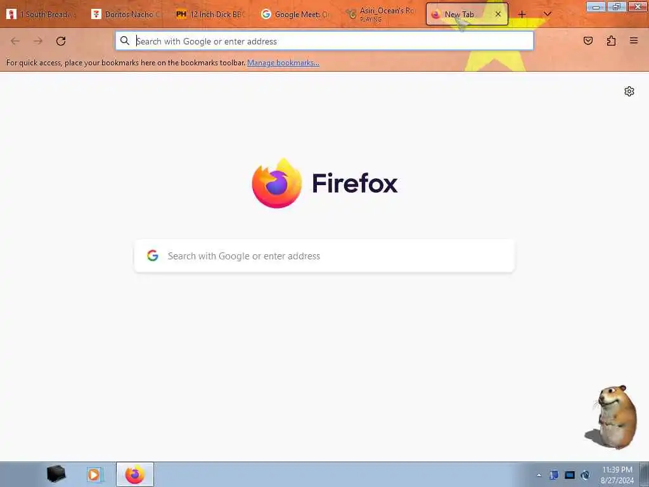This screenshot has height=487, width=649.
Task: Open a new tab with plus button
Action: [x=522, y=15]
